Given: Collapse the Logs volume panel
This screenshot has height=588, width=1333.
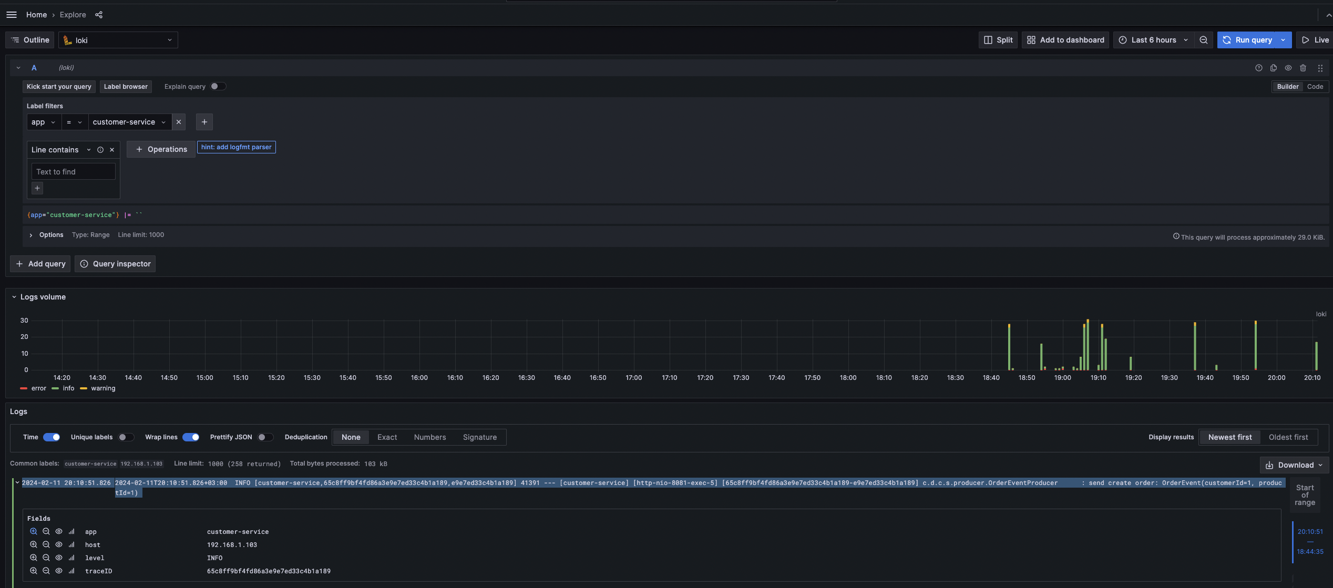Looking at the screenshot, I should (x=14, y=297).
